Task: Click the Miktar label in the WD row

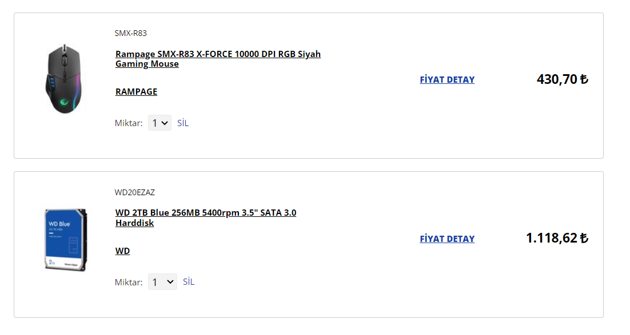Action: pos(129,282)
